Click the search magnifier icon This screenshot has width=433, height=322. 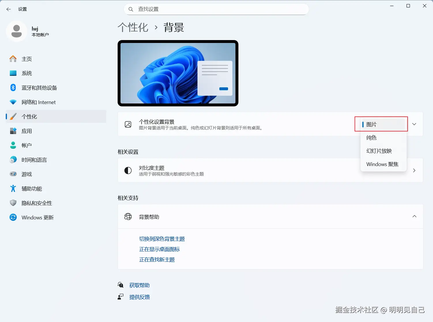[x=131, y=9]
